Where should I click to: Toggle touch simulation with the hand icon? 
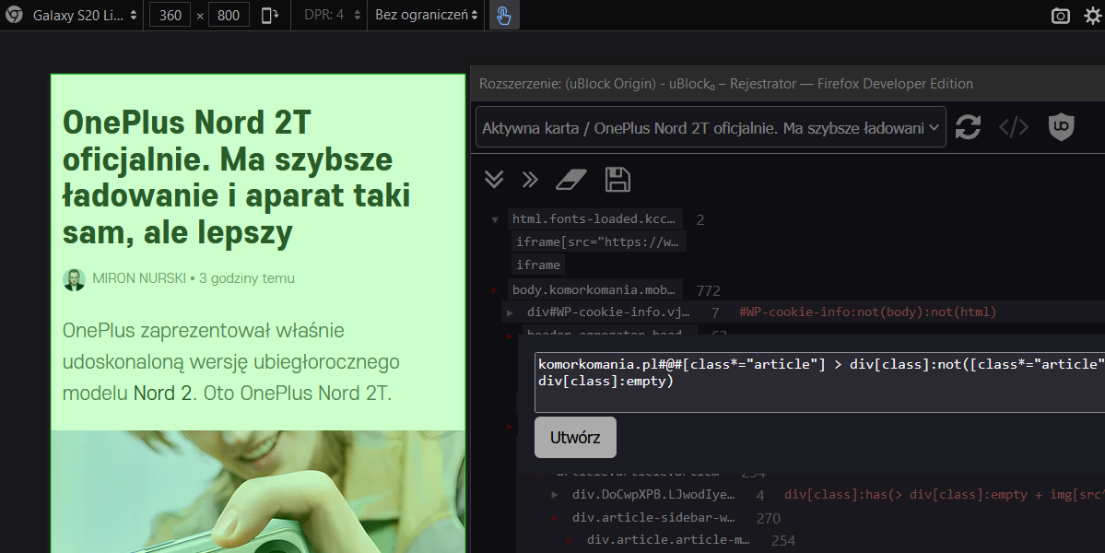point(503,15)
